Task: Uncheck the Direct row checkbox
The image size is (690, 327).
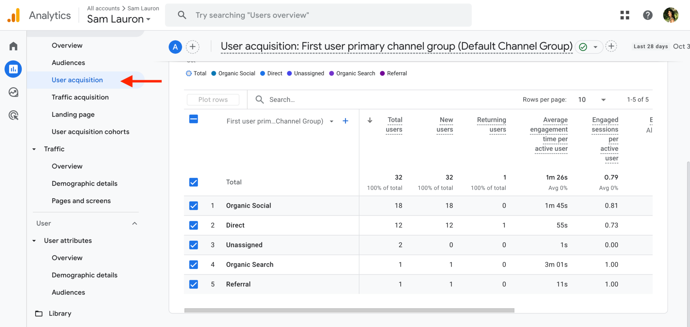Action: point(193,225)
